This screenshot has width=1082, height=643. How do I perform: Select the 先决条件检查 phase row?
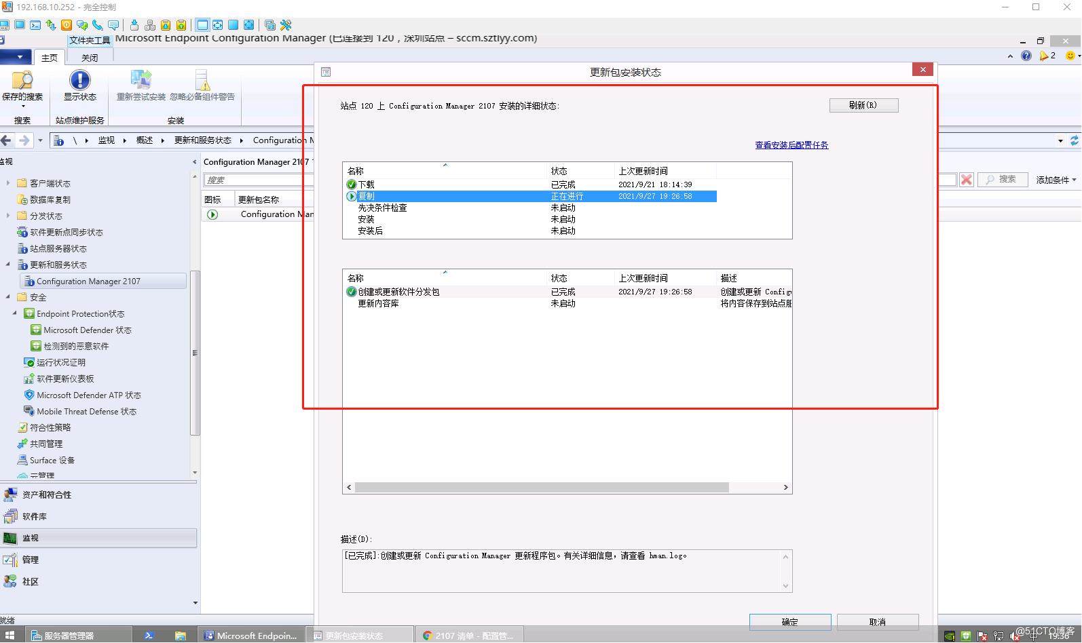[x=530, y=208]
